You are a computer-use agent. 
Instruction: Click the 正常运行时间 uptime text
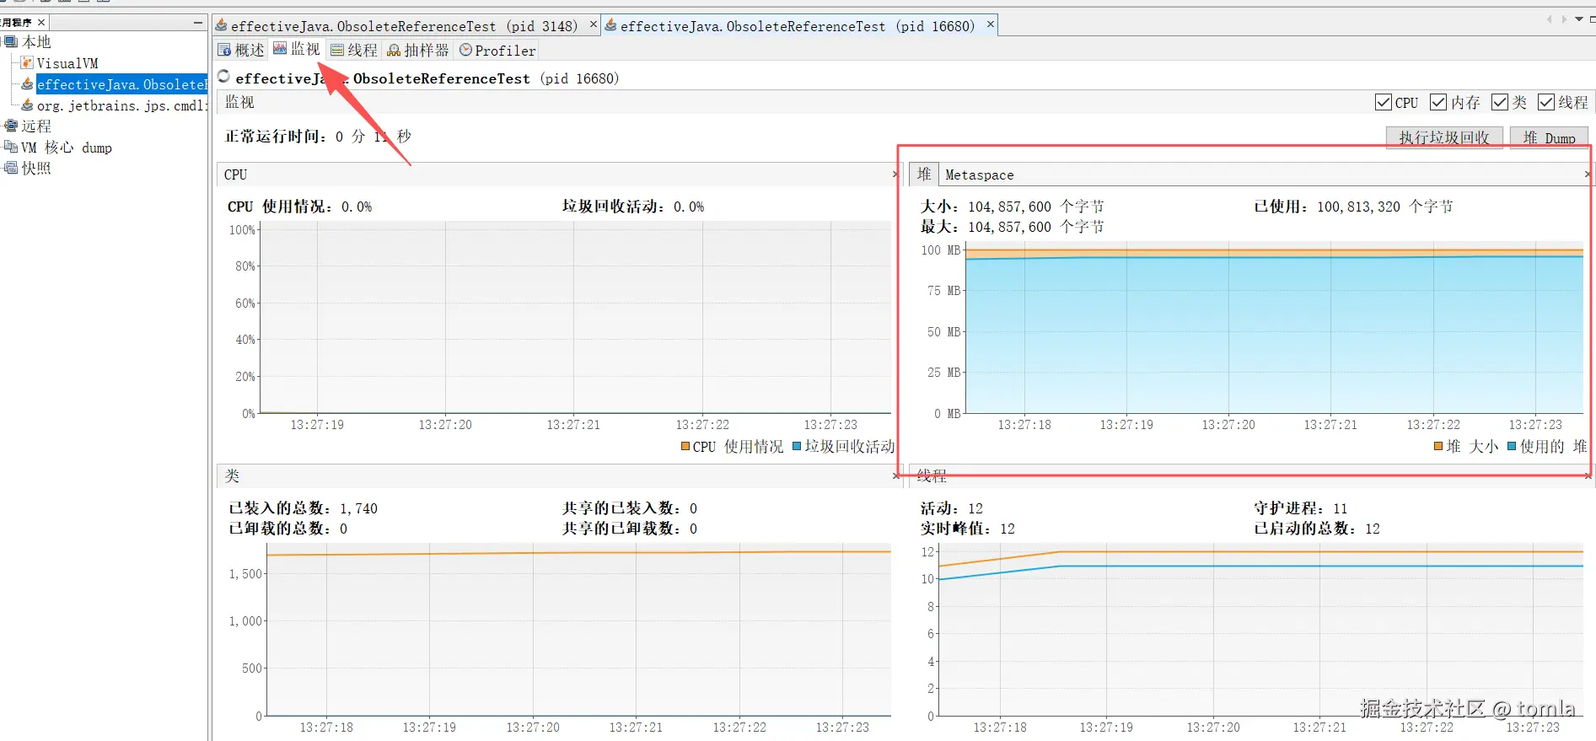[x=318, y=136]
